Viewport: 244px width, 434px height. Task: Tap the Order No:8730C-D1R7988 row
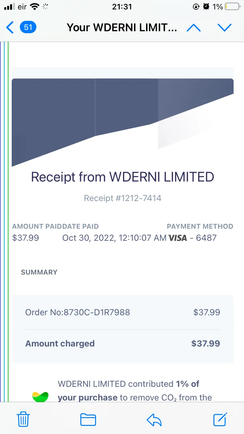coord(123,312)
